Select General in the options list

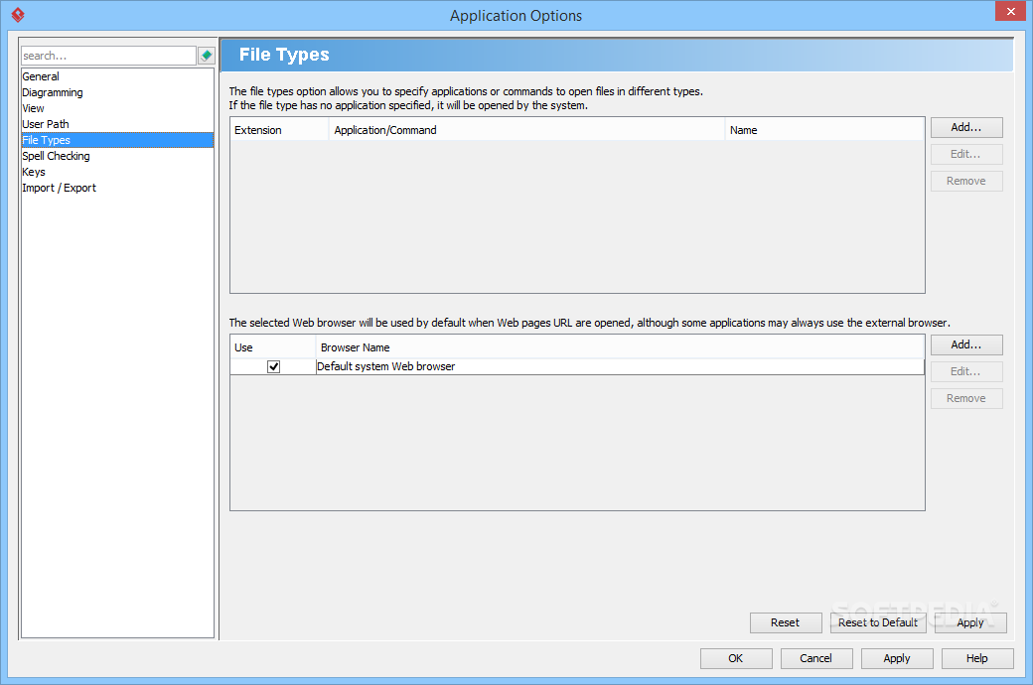117,76
